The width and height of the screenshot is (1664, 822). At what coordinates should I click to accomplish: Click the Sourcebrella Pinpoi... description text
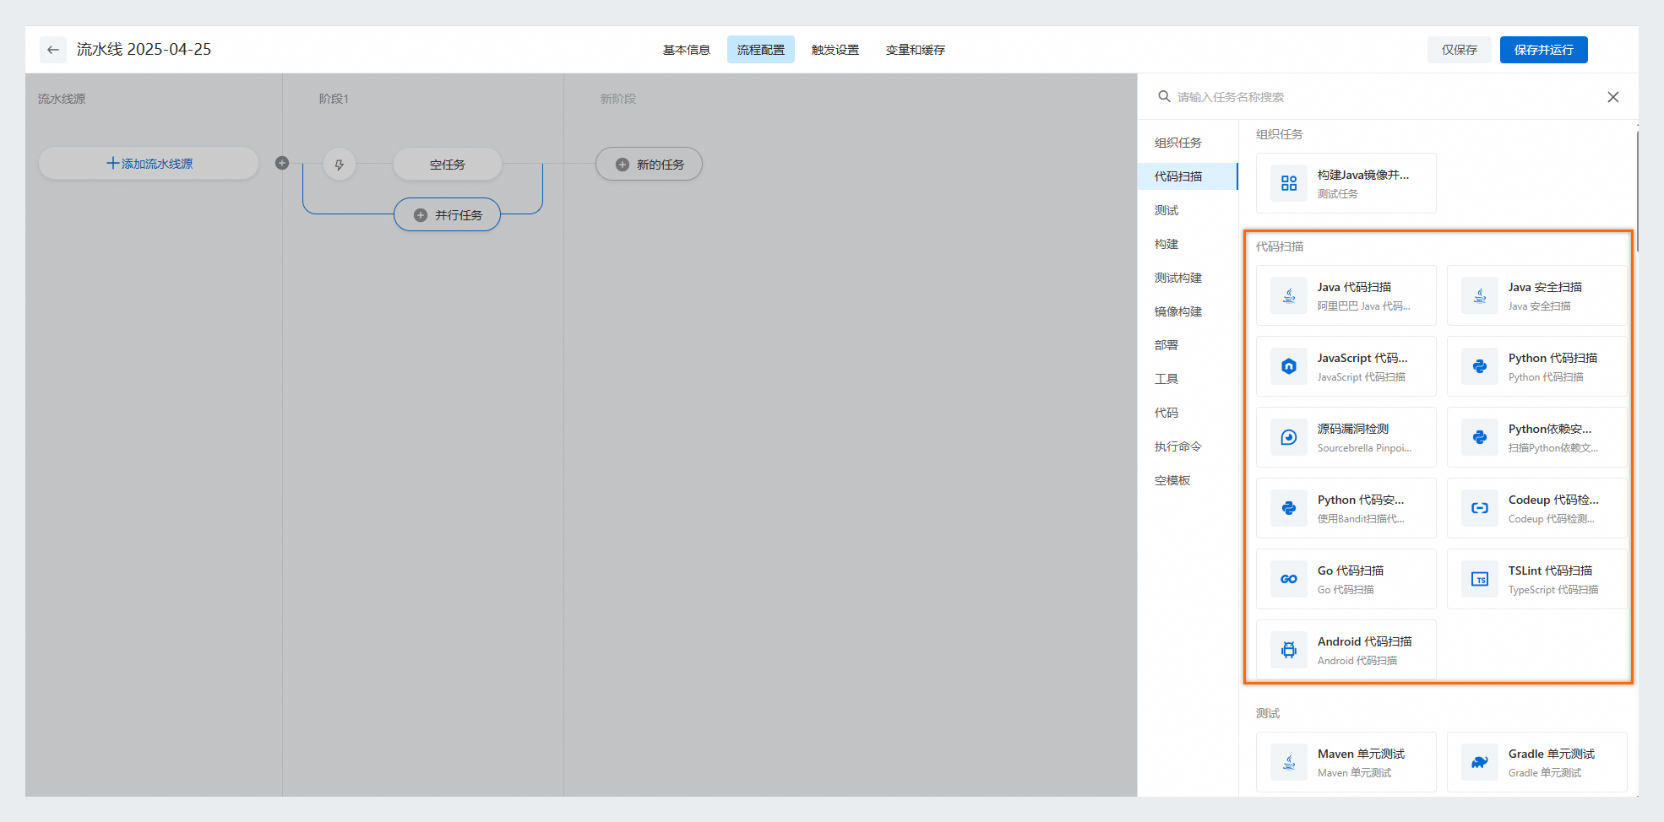[1364, 448]
